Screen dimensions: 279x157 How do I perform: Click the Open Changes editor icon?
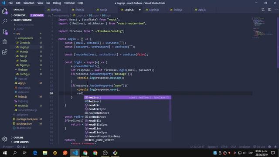pos(263,10)
